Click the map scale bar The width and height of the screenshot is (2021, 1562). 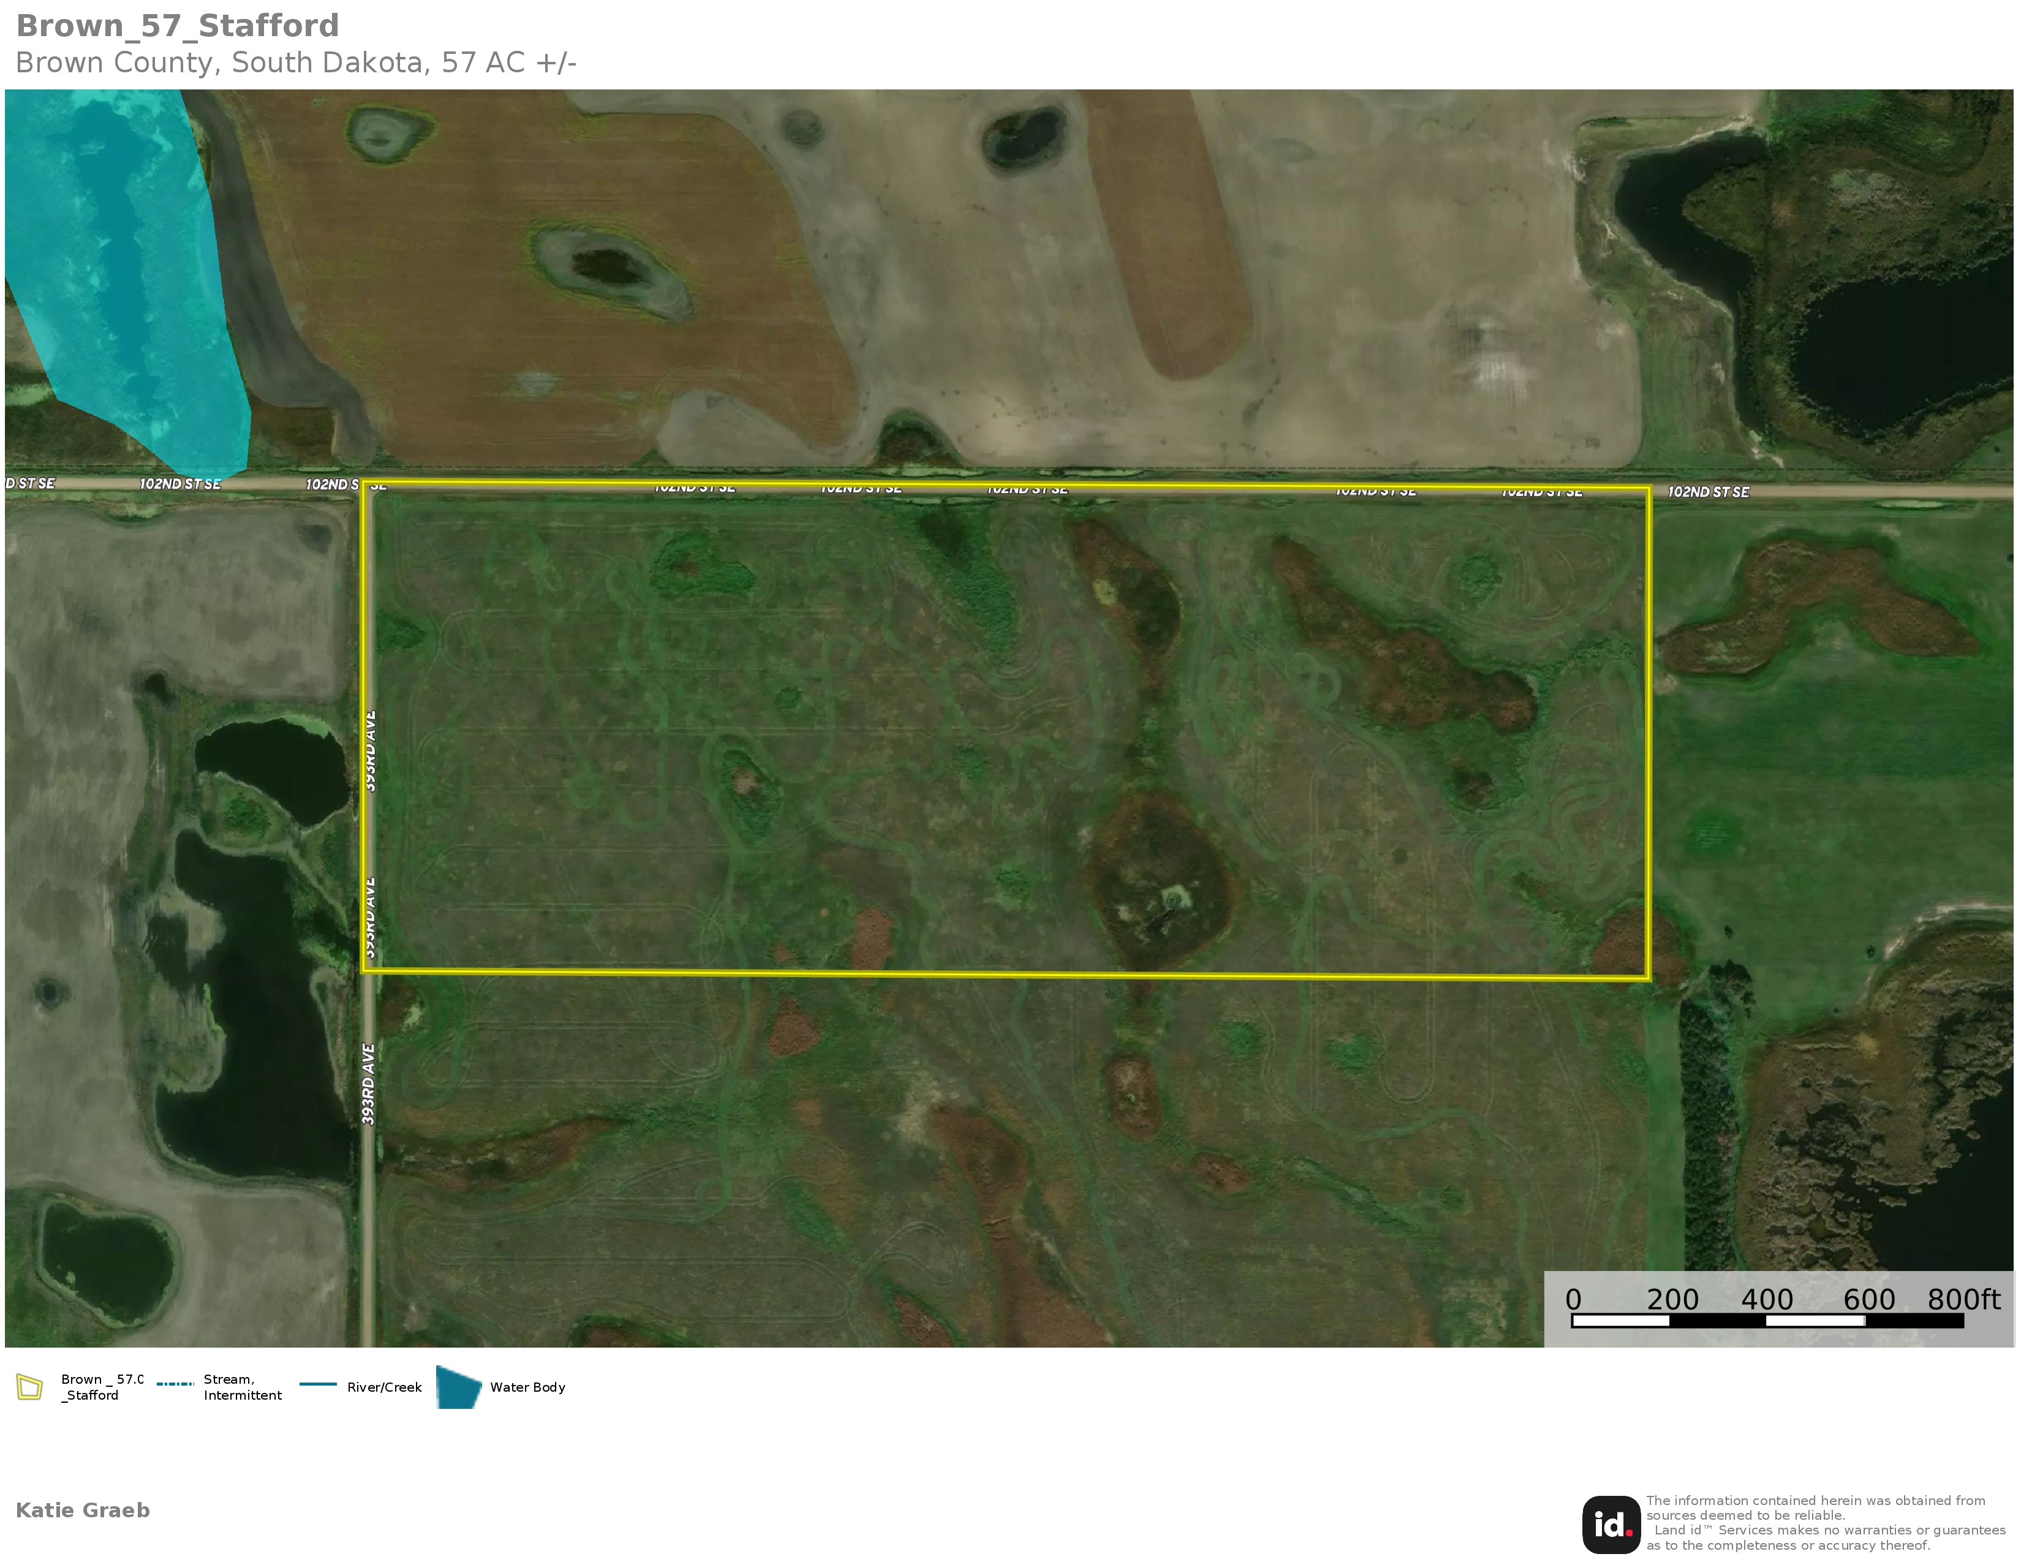1767,1321
